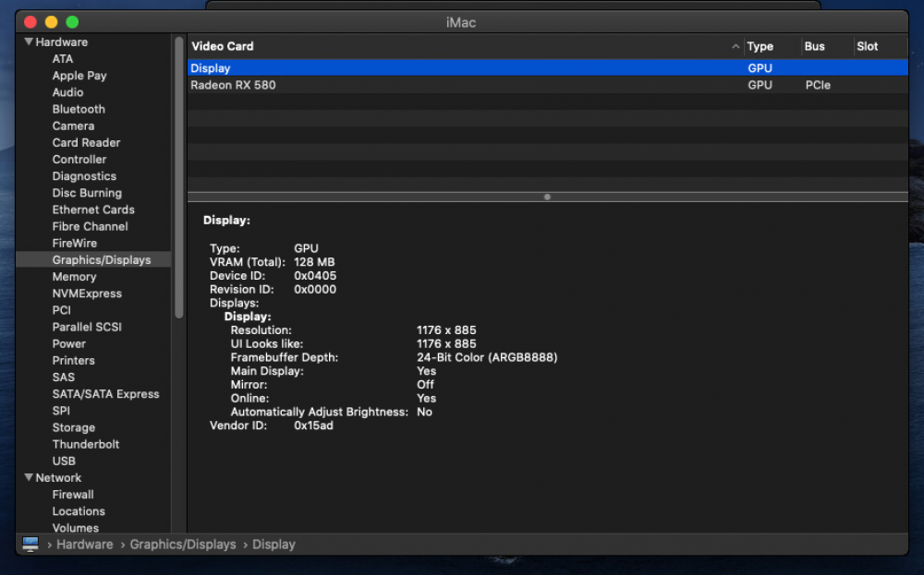
Task: Grab the split pane divider handle
Action: tap(547, 197)
